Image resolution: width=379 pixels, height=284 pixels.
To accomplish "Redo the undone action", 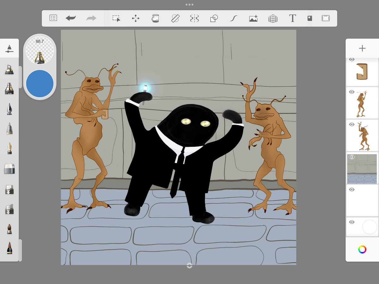I will (x=91, y=18).
